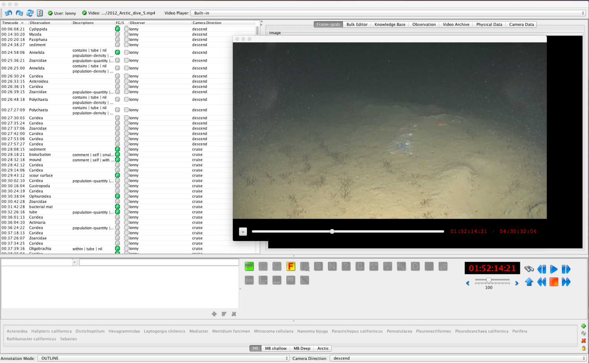
Task: Toggle the framegrab flag on the sediment row
Action: coord(117,45)
